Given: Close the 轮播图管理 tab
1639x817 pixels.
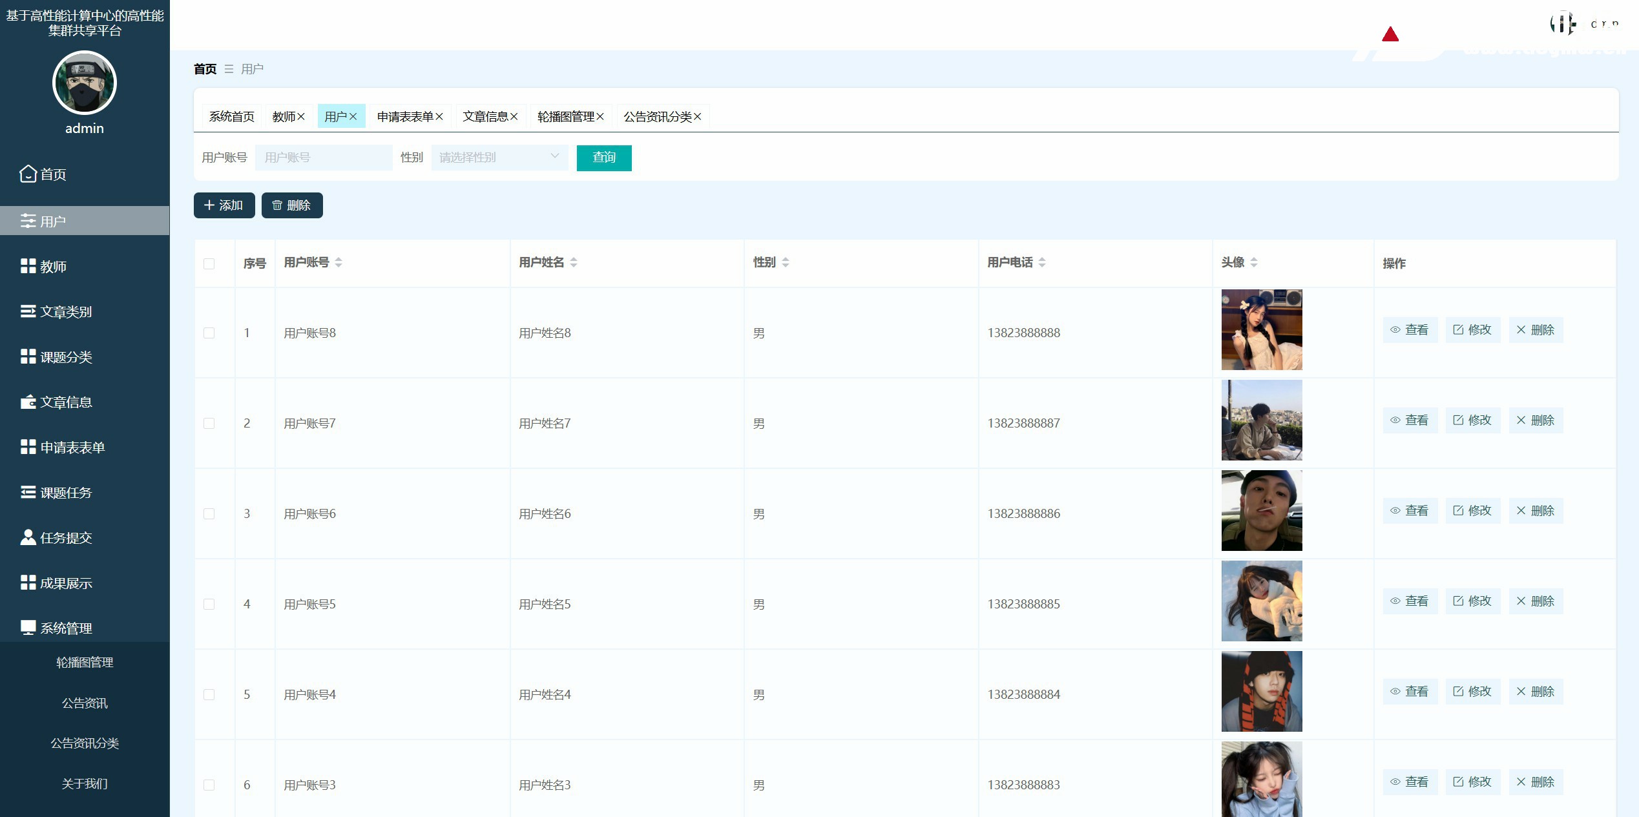Looking at the screenshot, I should [x=600, y=117].
